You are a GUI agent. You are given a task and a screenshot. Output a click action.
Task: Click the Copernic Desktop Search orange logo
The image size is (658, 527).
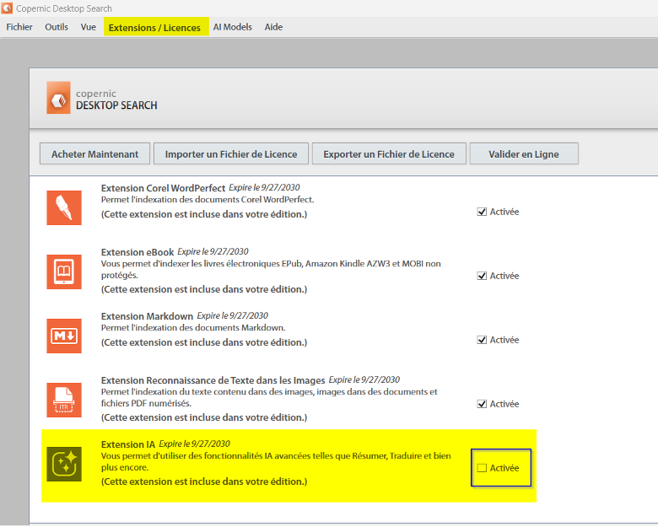pyautogui.click(x=58, y=98)
